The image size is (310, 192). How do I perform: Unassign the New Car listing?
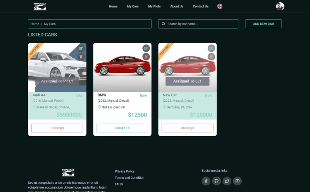[x=188, y=128]
